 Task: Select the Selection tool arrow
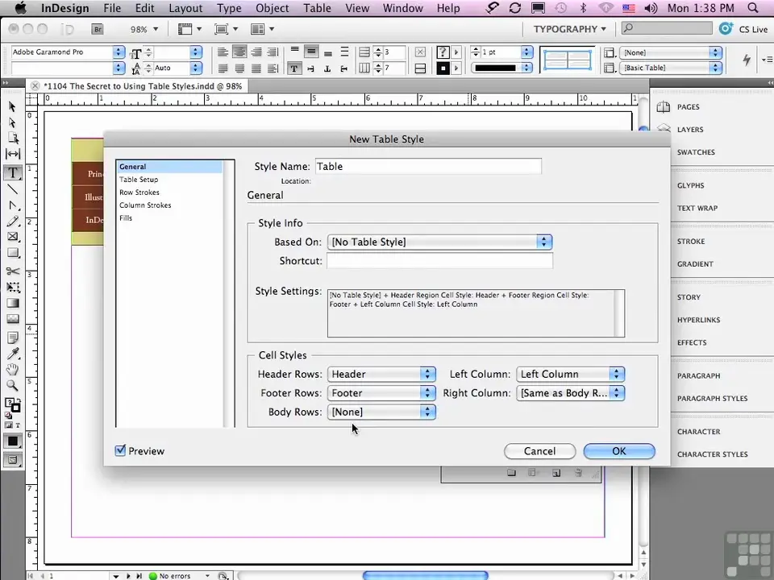[12, 106]
